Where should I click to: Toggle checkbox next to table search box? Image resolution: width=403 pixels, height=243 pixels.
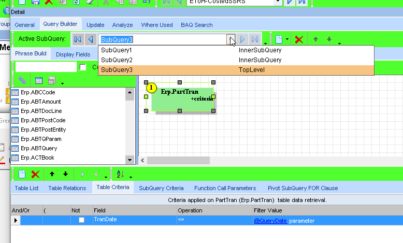(82, 67)
